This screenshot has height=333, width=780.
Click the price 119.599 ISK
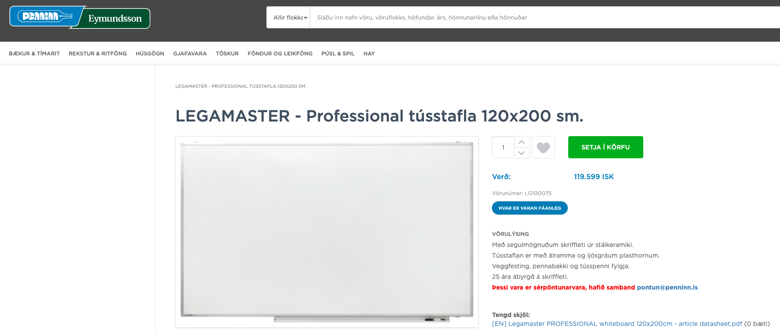tap(594, 176)
